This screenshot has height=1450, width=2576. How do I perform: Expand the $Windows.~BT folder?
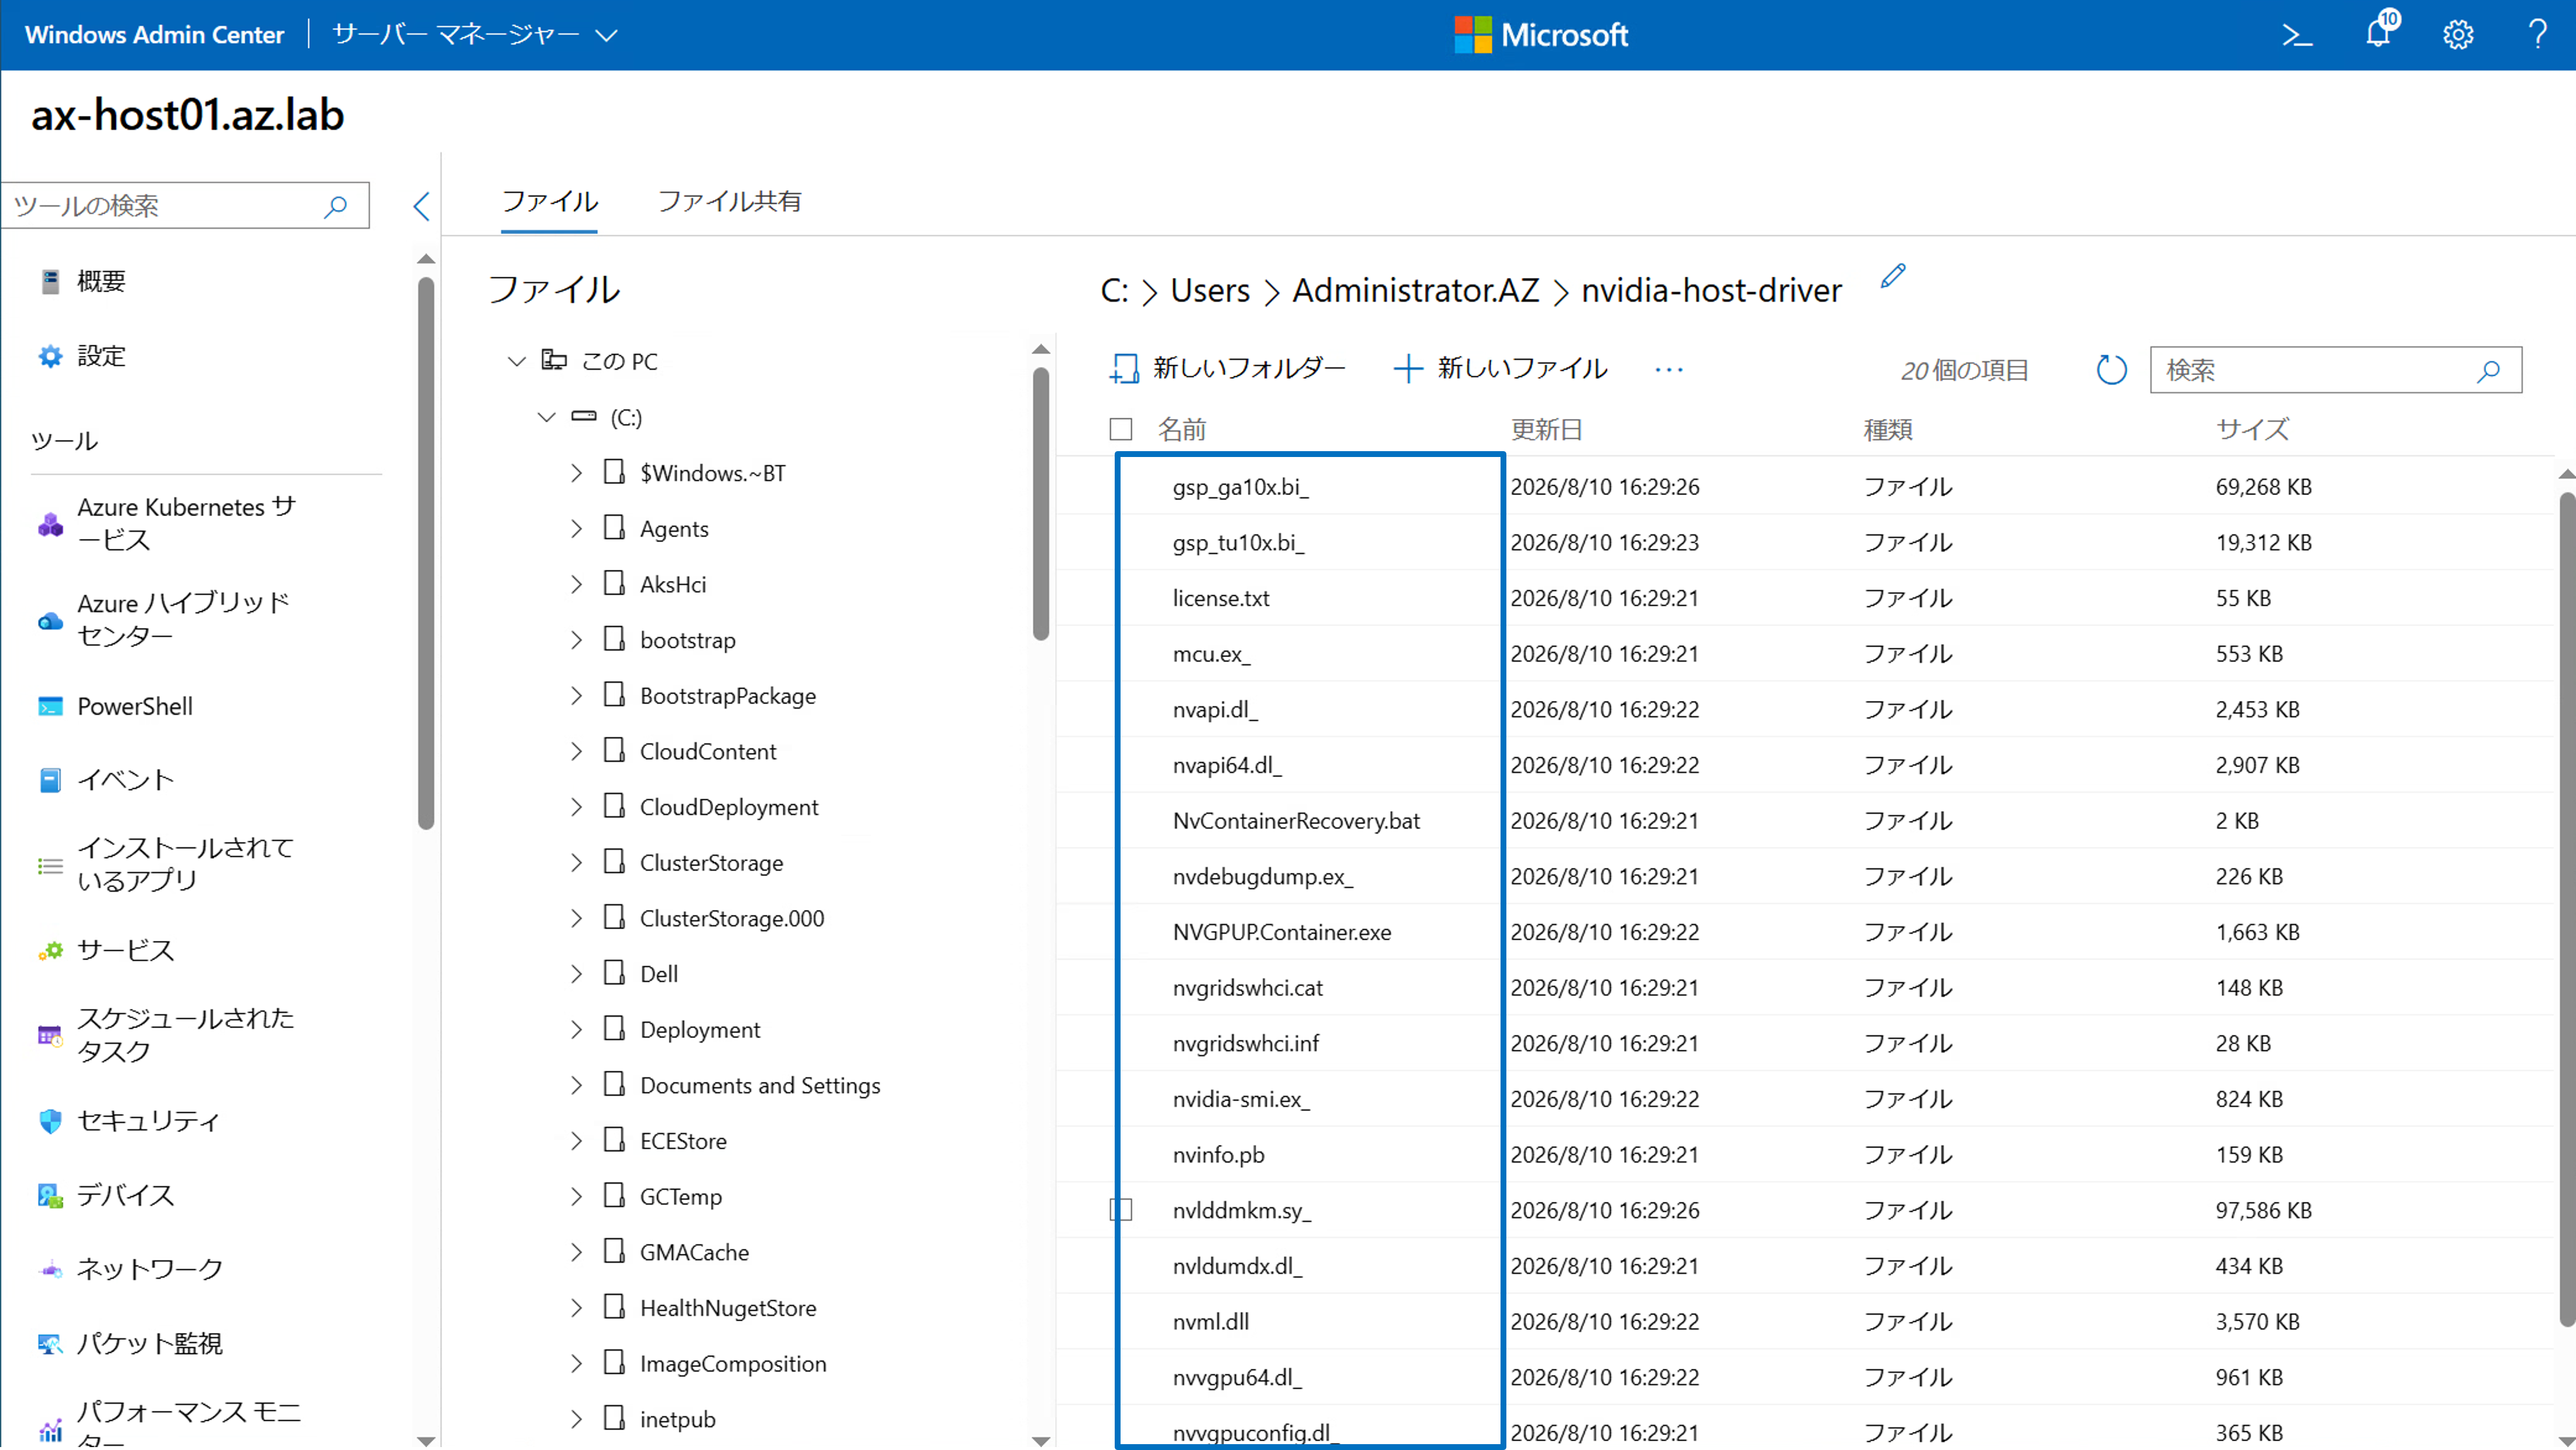[x=576, y=473]
